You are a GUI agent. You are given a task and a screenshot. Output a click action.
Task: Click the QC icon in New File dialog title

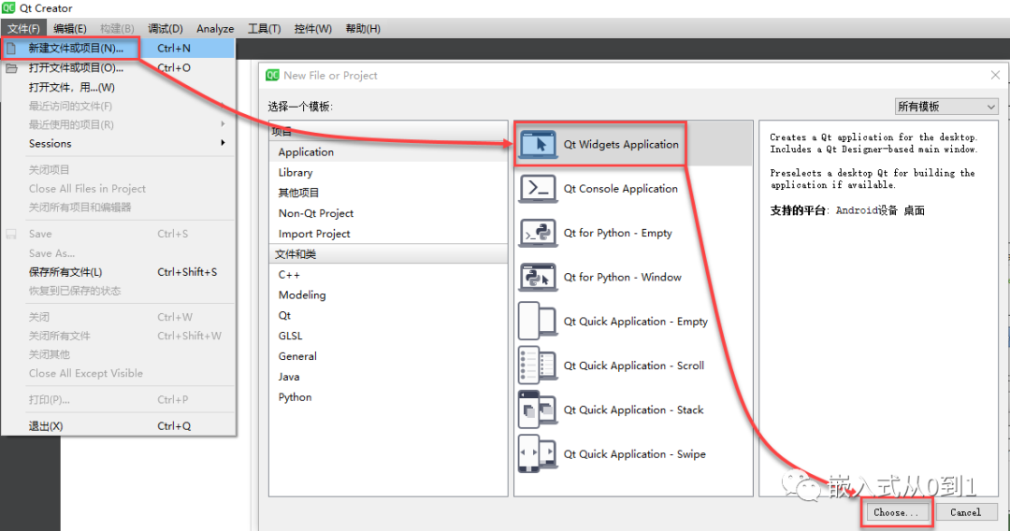272,76
